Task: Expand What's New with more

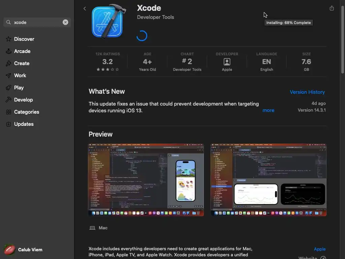Action: [x=268, y=110]
